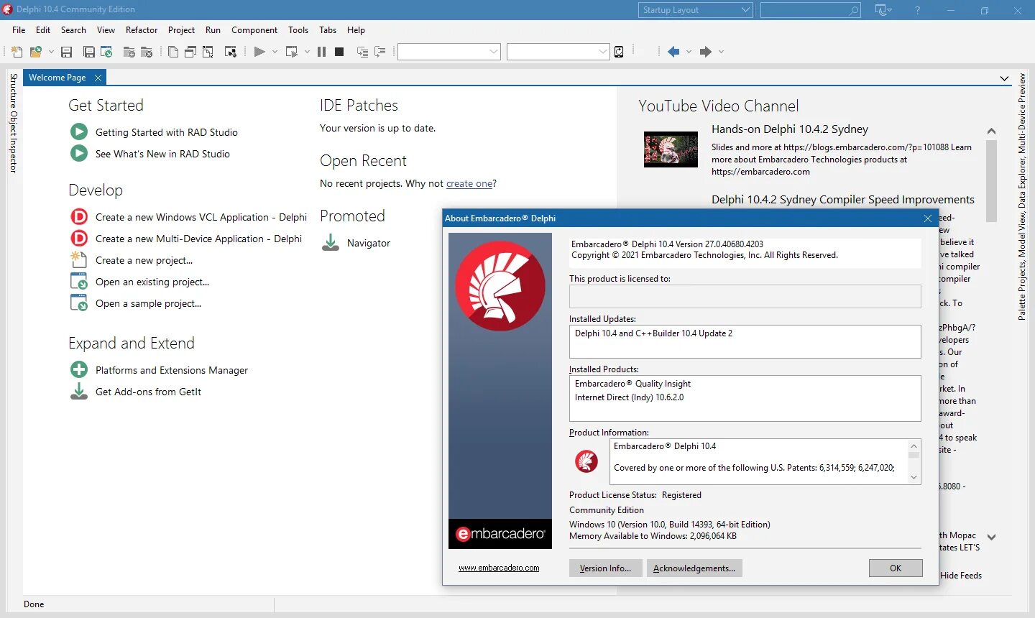
Task: Click the YouTube feed scrollbar down arrow
Action: pyautogui.click(x=991, y=537)
